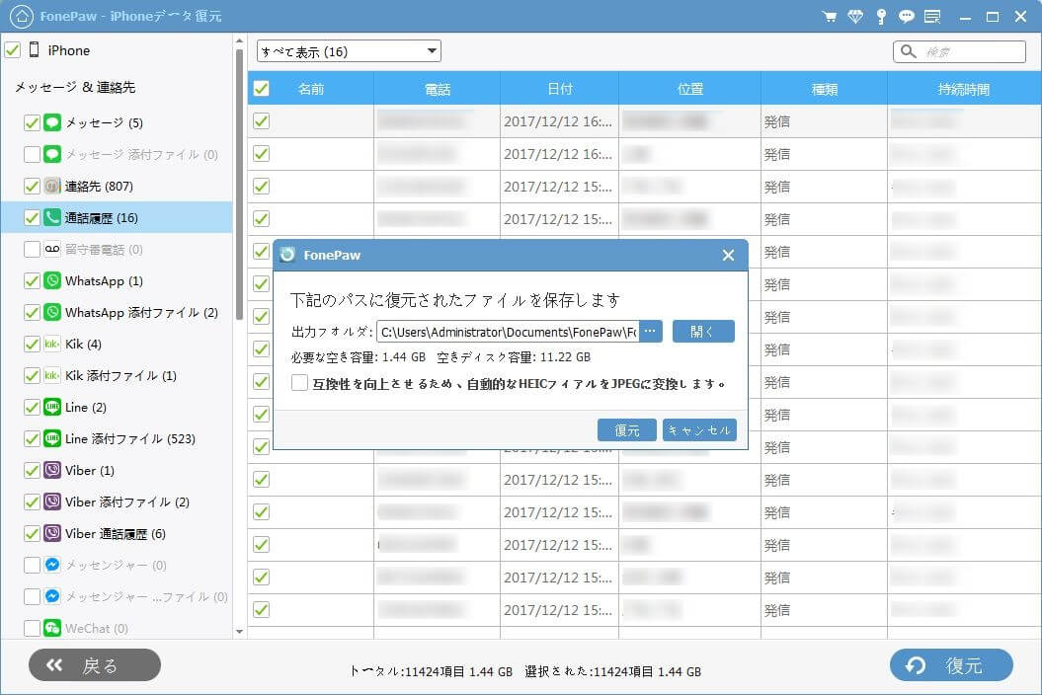
Task: Click the Line (2) icon
Action: (x=52, y=407)
